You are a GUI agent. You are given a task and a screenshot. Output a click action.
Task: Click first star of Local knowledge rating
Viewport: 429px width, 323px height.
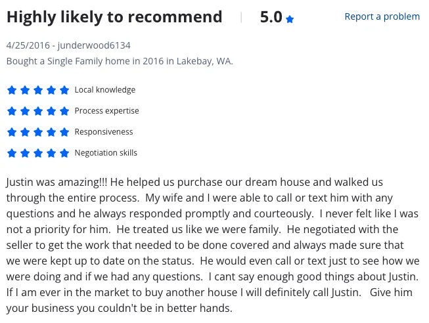coord(12,90)
